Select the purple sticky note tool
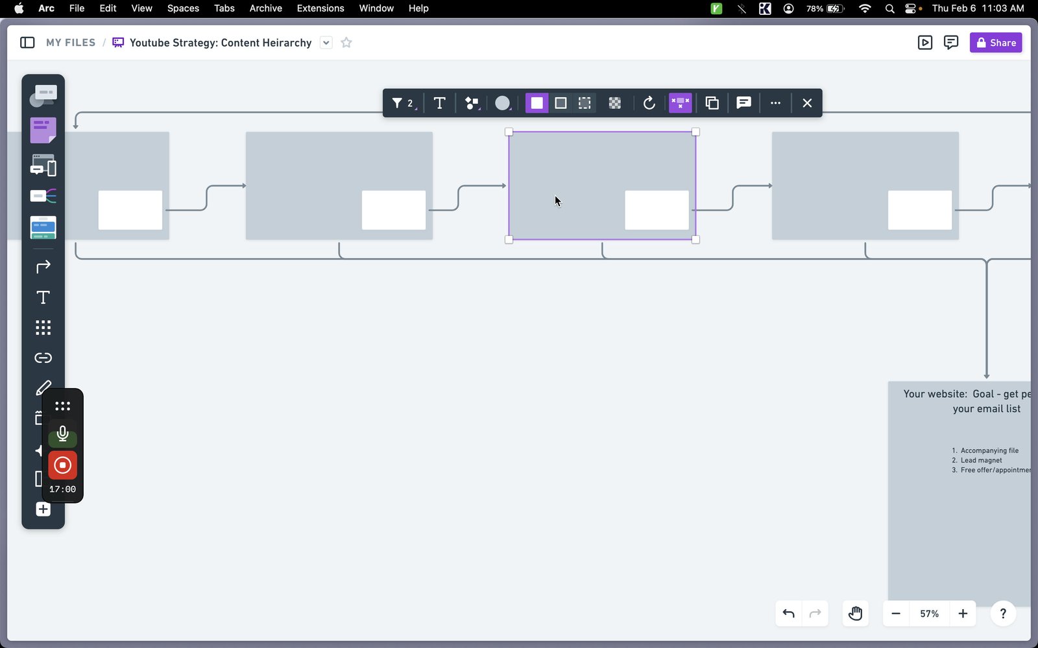The width and height of the screenshot is (1038, 648). (43, 130)
